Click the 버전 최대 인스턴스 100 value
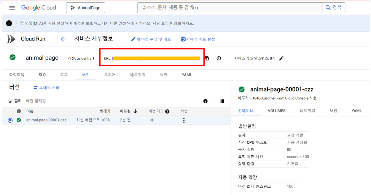The width and height of the screenshot is (371, 195). [x=290, y=186]
